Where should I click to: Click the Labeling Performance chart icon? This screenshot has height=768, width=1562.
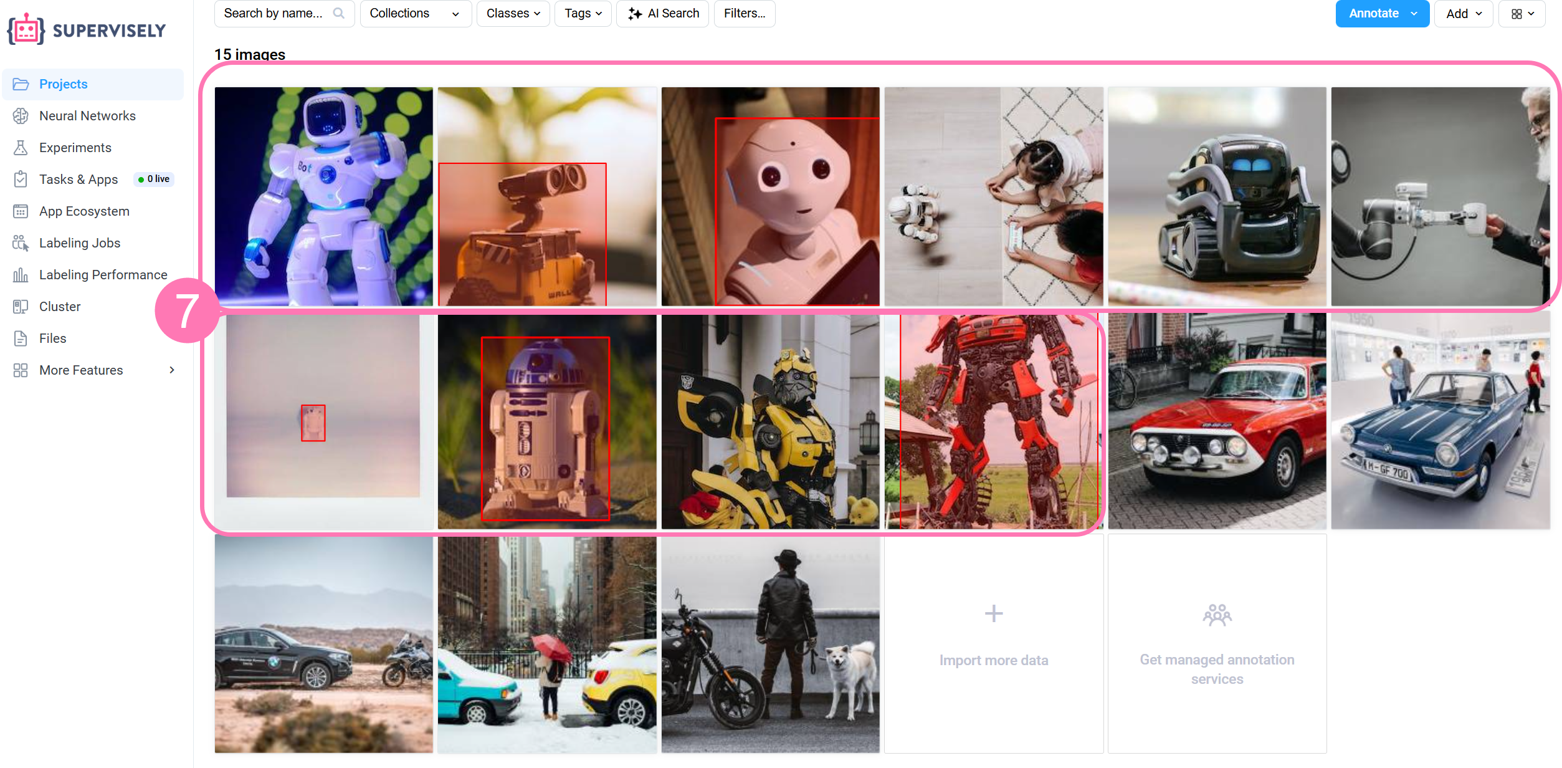21,275
